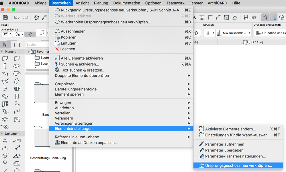Select the Angle Dimension tool
The width and height of the screenshot is (286, 172).
coord(17,156)
